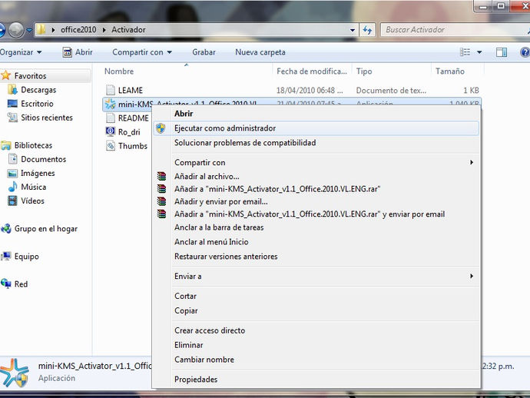
Task: Select Cambiar nombre
Action: pos(316,360)
